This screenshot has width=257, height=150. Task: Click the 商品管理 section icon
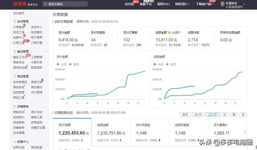tap(14, 76)
